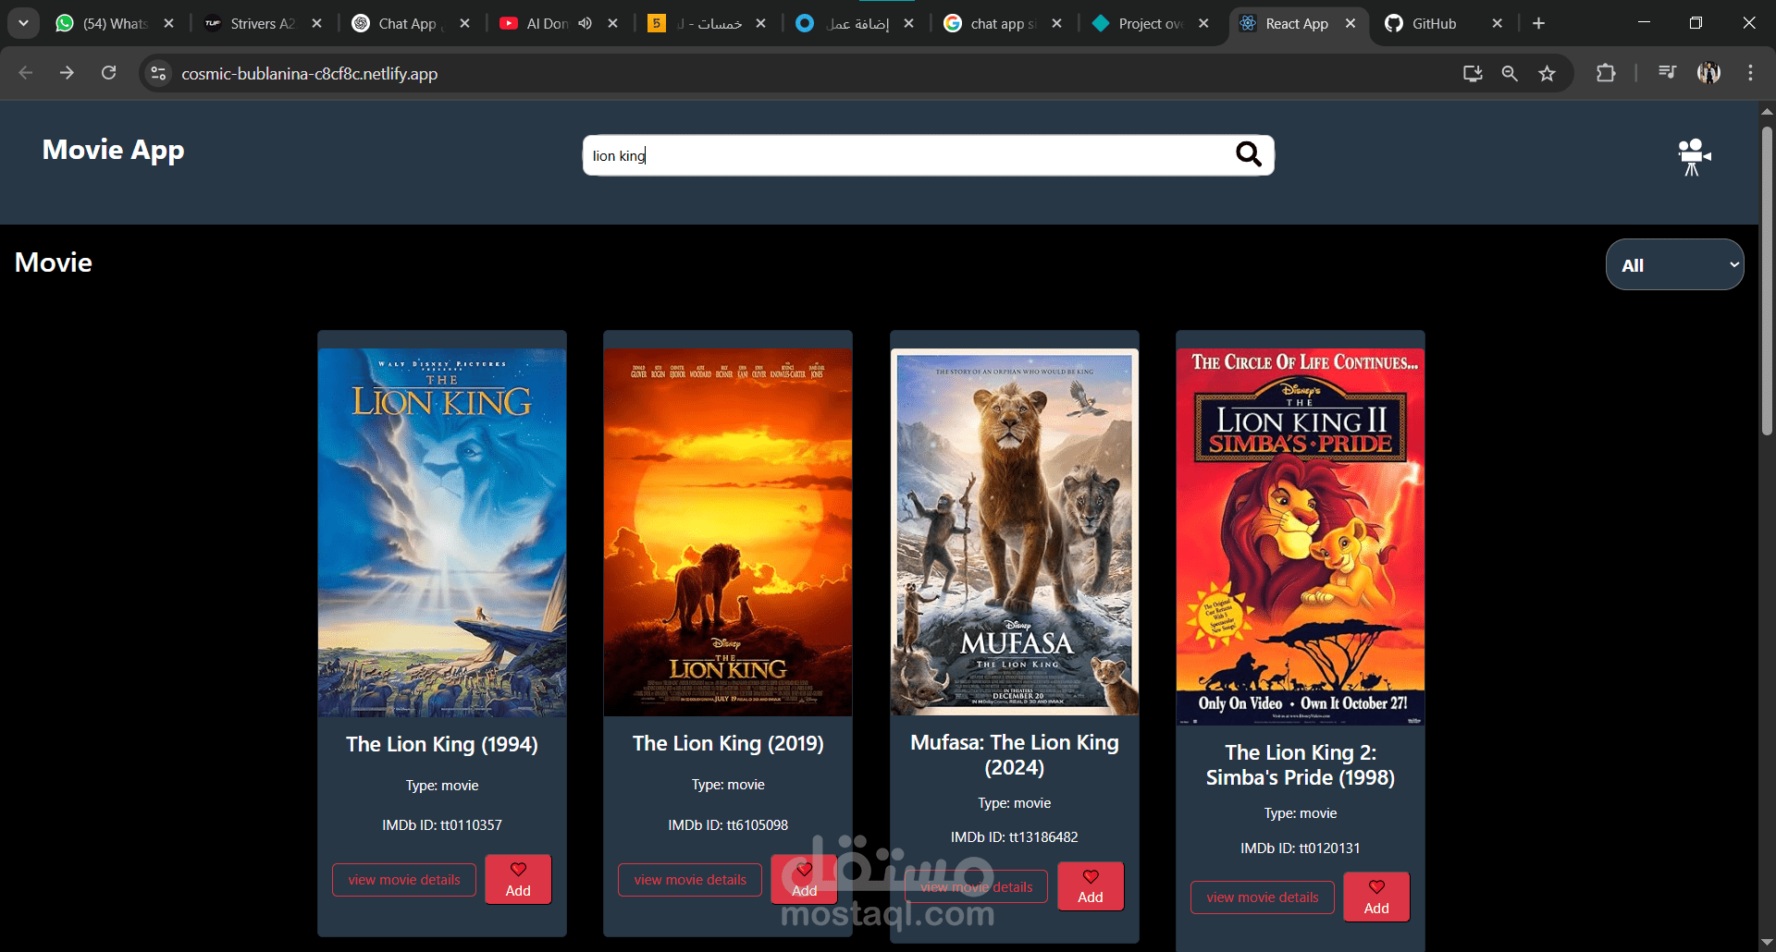View details for Mufasa: The Lion King
This screenshot has width=1776, height=952.
[976, 887]
